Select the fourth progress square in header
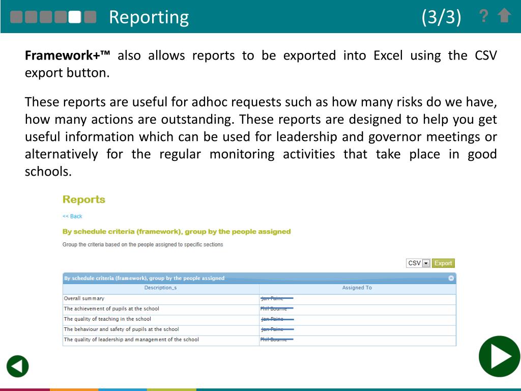 tap(61, 17)
